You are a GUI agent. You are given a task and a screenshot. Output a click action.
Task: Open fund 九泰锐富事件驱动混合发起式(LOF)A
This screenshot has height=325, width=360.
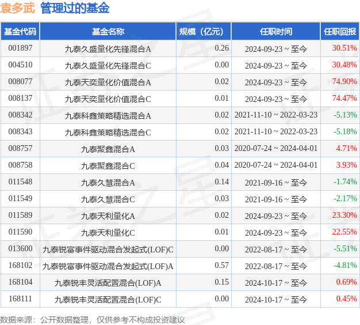108,266
